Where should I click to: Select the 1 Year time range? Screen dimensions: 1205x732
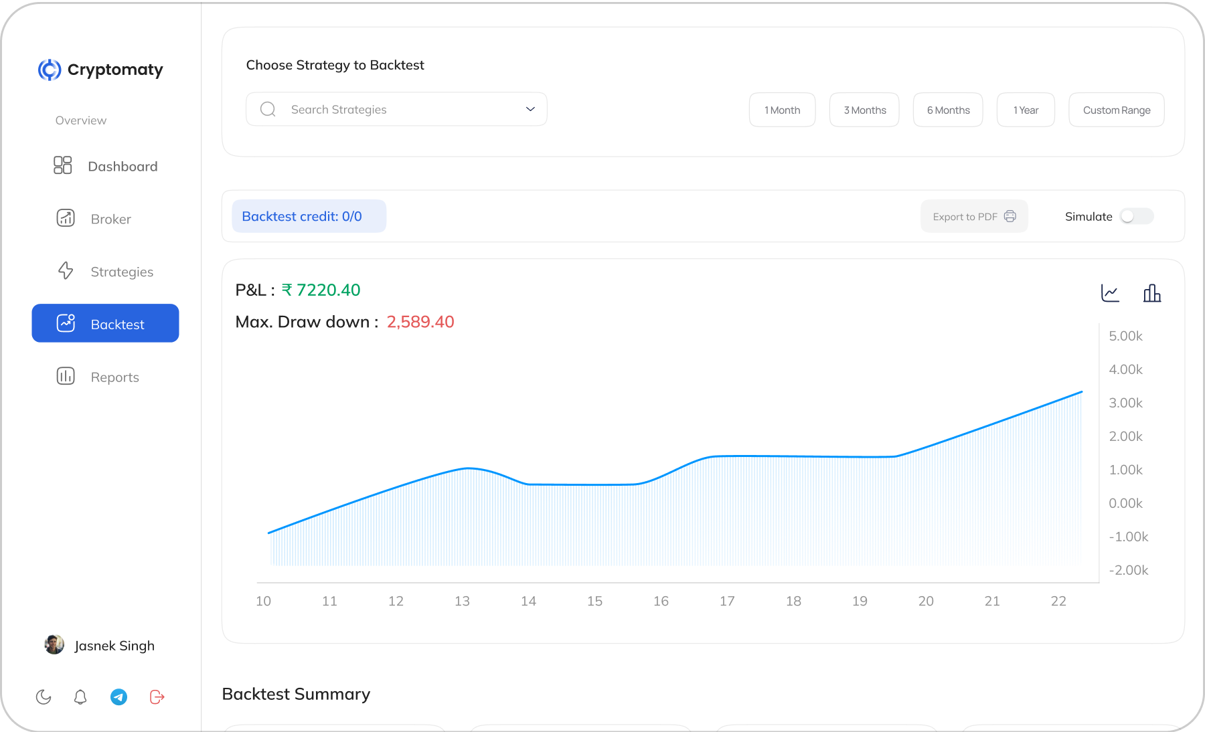(x=1026, y=109)
